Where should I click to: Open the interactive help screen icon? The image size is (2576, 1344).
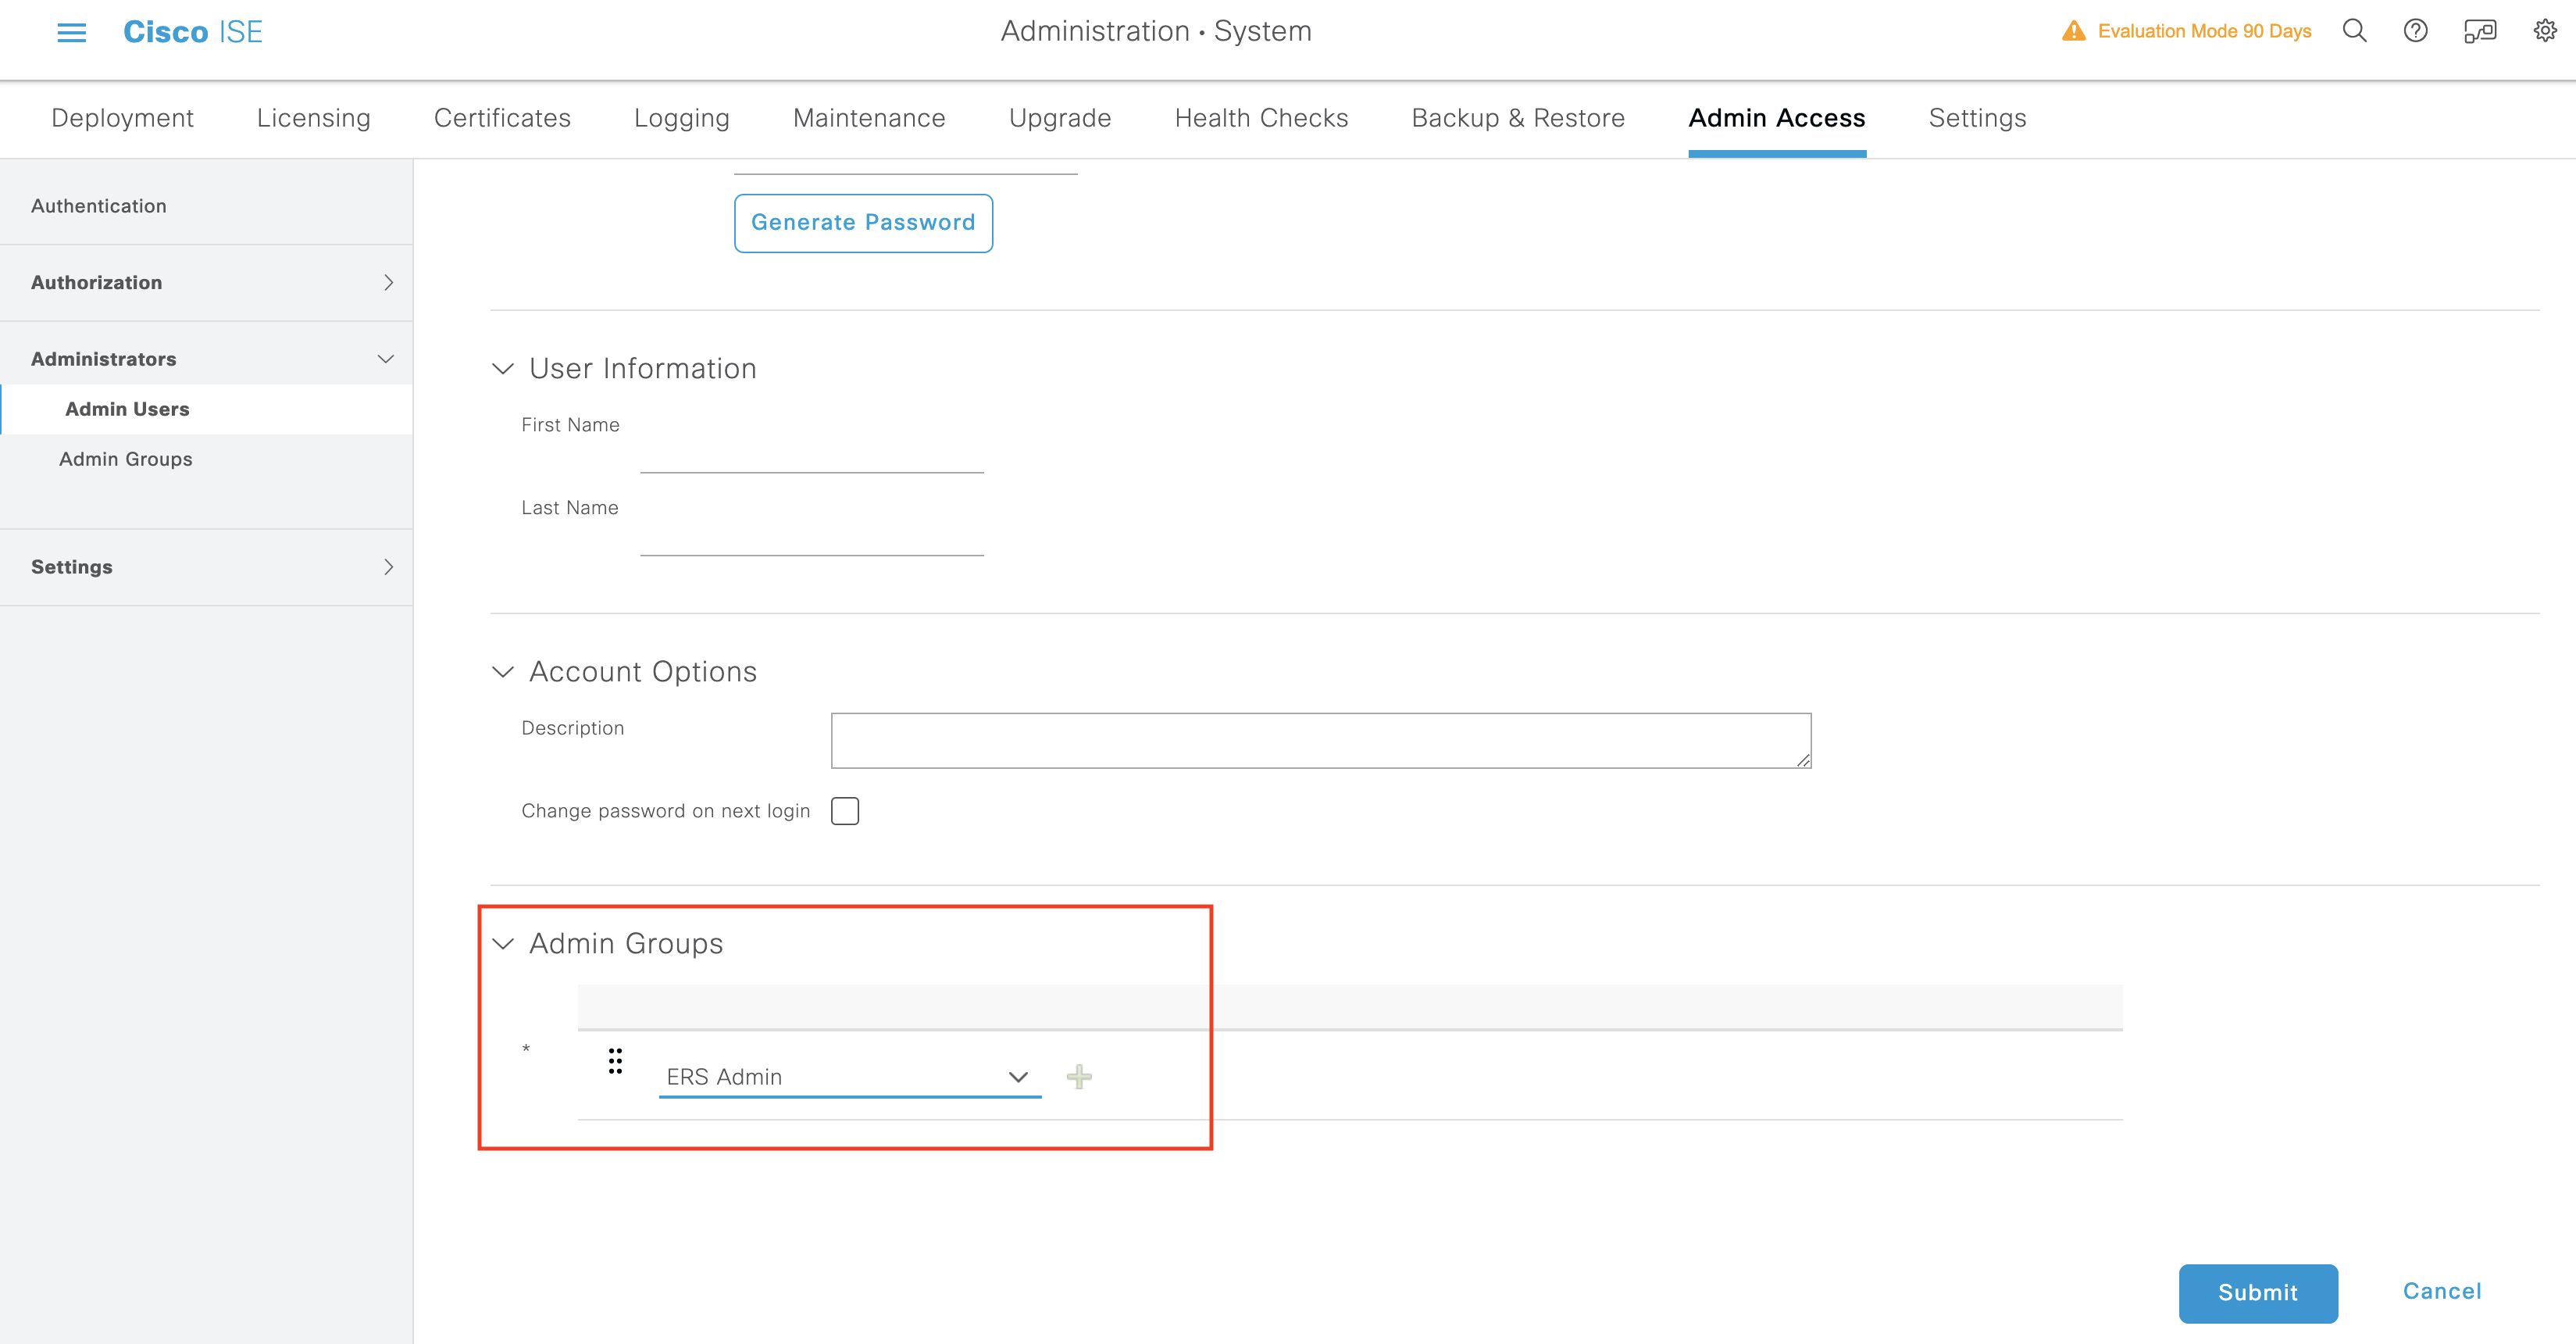(x=2480, y=31)
